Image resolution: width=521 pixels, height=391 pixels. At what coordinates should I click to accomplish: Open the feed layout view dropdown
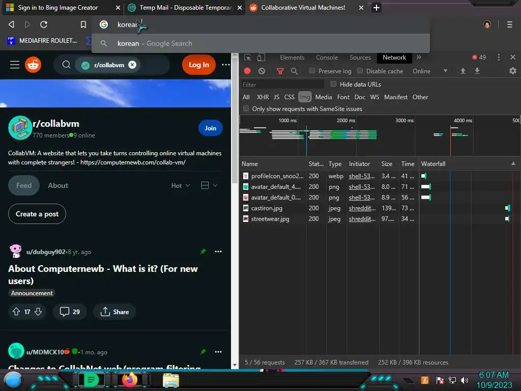click(209, 185)
